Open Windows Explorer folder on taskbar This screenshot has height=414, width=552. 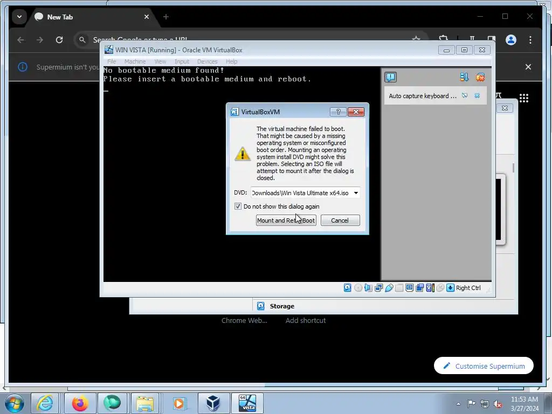145,403
